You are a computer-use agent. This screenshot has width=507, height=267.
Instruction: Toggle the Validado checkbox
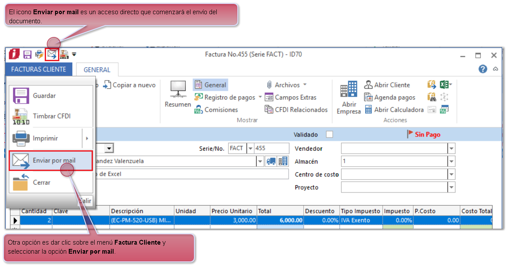coord(329,134)
